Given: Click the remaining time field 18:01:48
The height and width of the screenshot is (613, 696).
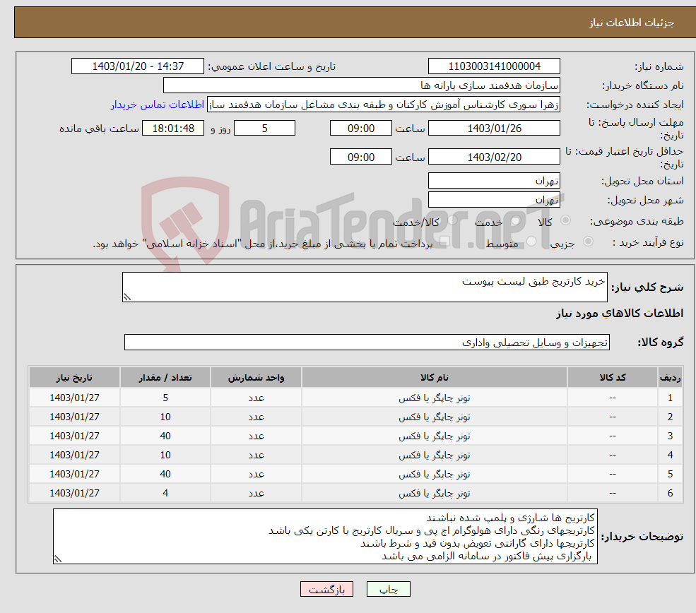Looking at the screenshot, I should tap(173, 129).
